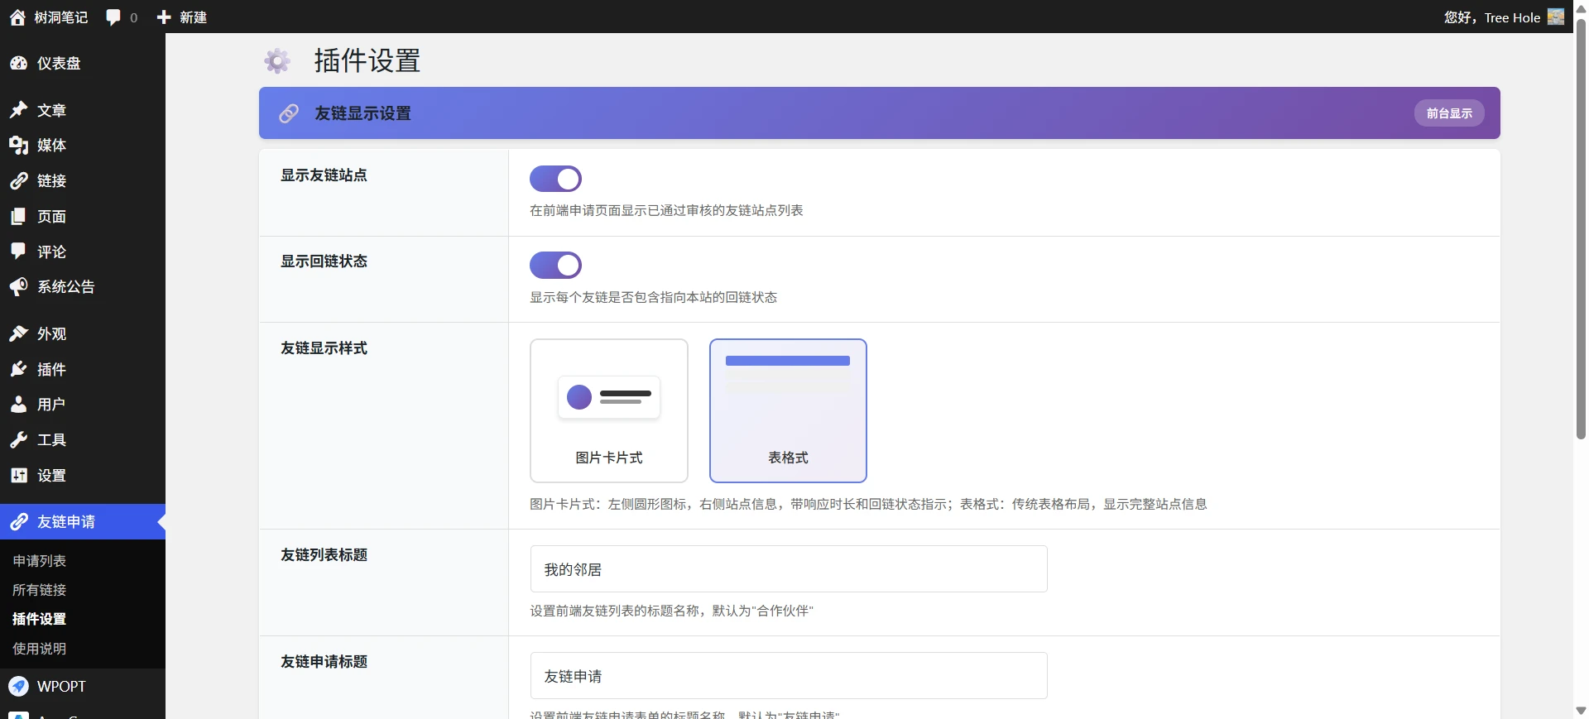1589x719 pixels.
Task: Open the 申请列表 submenu
Action: pos(40,561)
